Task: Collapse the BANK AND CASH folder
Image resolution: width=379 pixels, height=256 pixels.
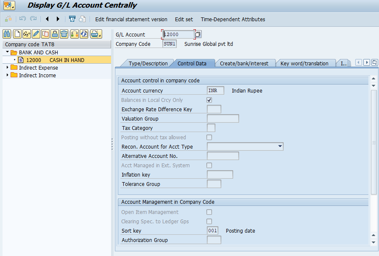Action: click(8, 52)
